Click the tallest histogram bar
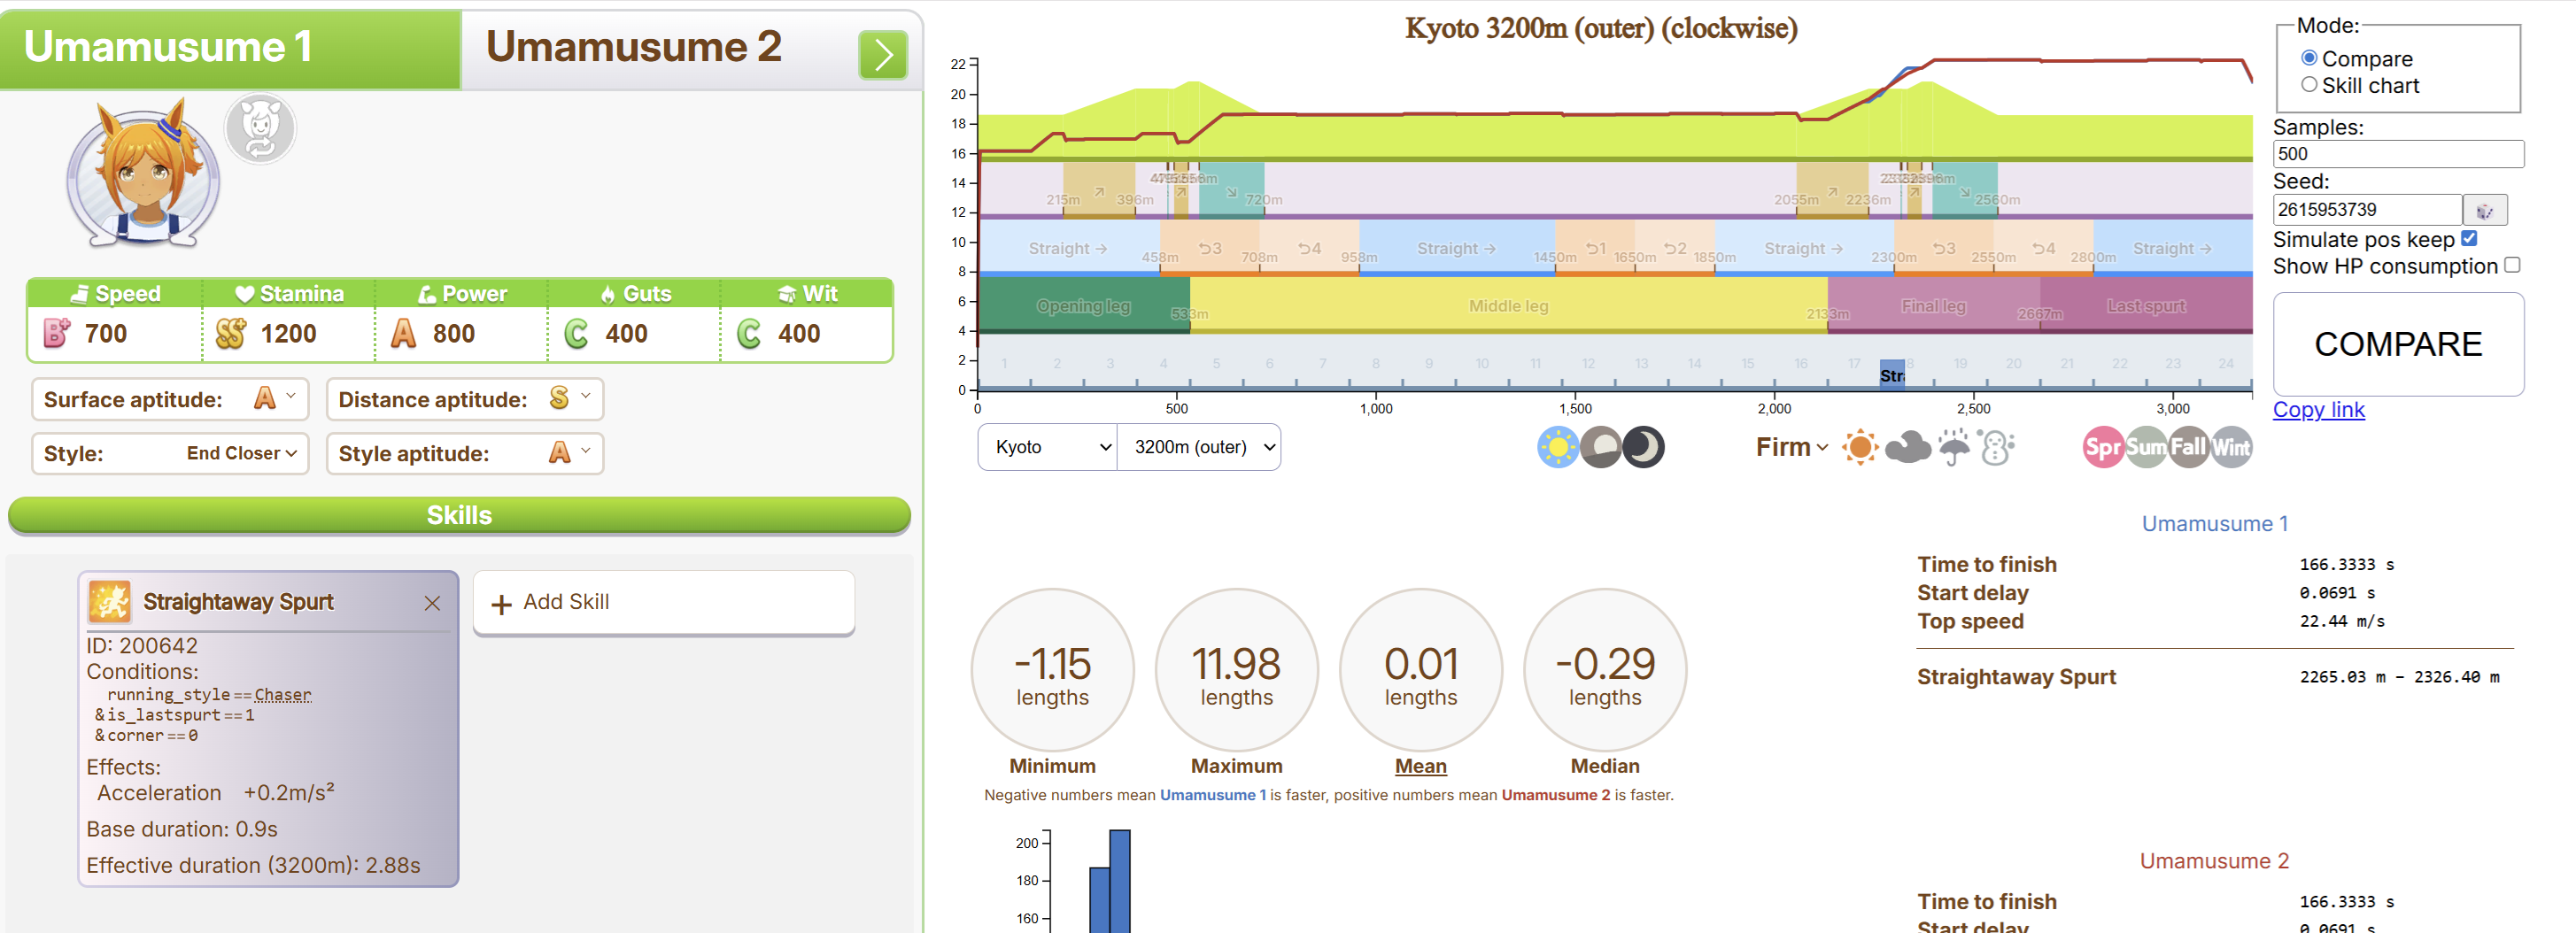Viewport: 2576px width, 933px height. (x=1119, y=881)
